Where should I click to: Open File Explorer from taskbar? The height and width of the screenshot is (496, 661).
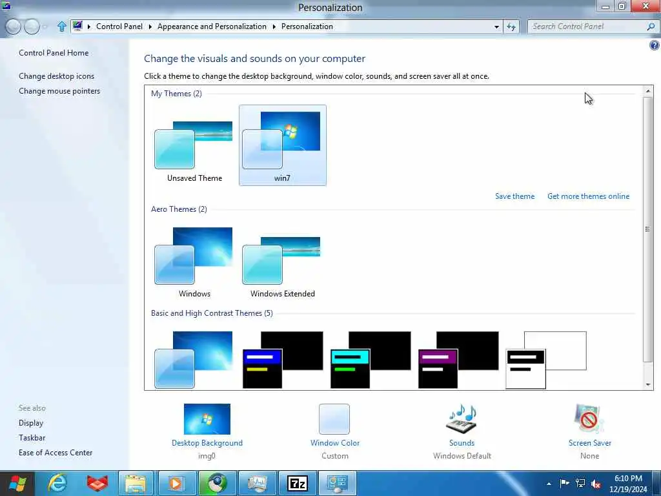coord(136,483)
